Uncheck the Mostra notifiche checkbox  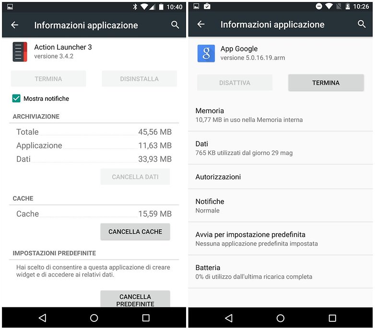(16, 98)
